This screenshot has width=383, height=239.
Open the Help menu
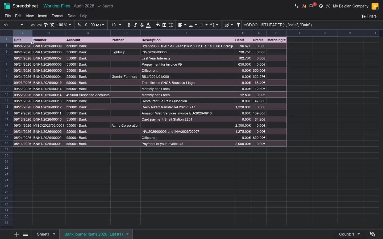pyautogui.click(x=84, y=16)
